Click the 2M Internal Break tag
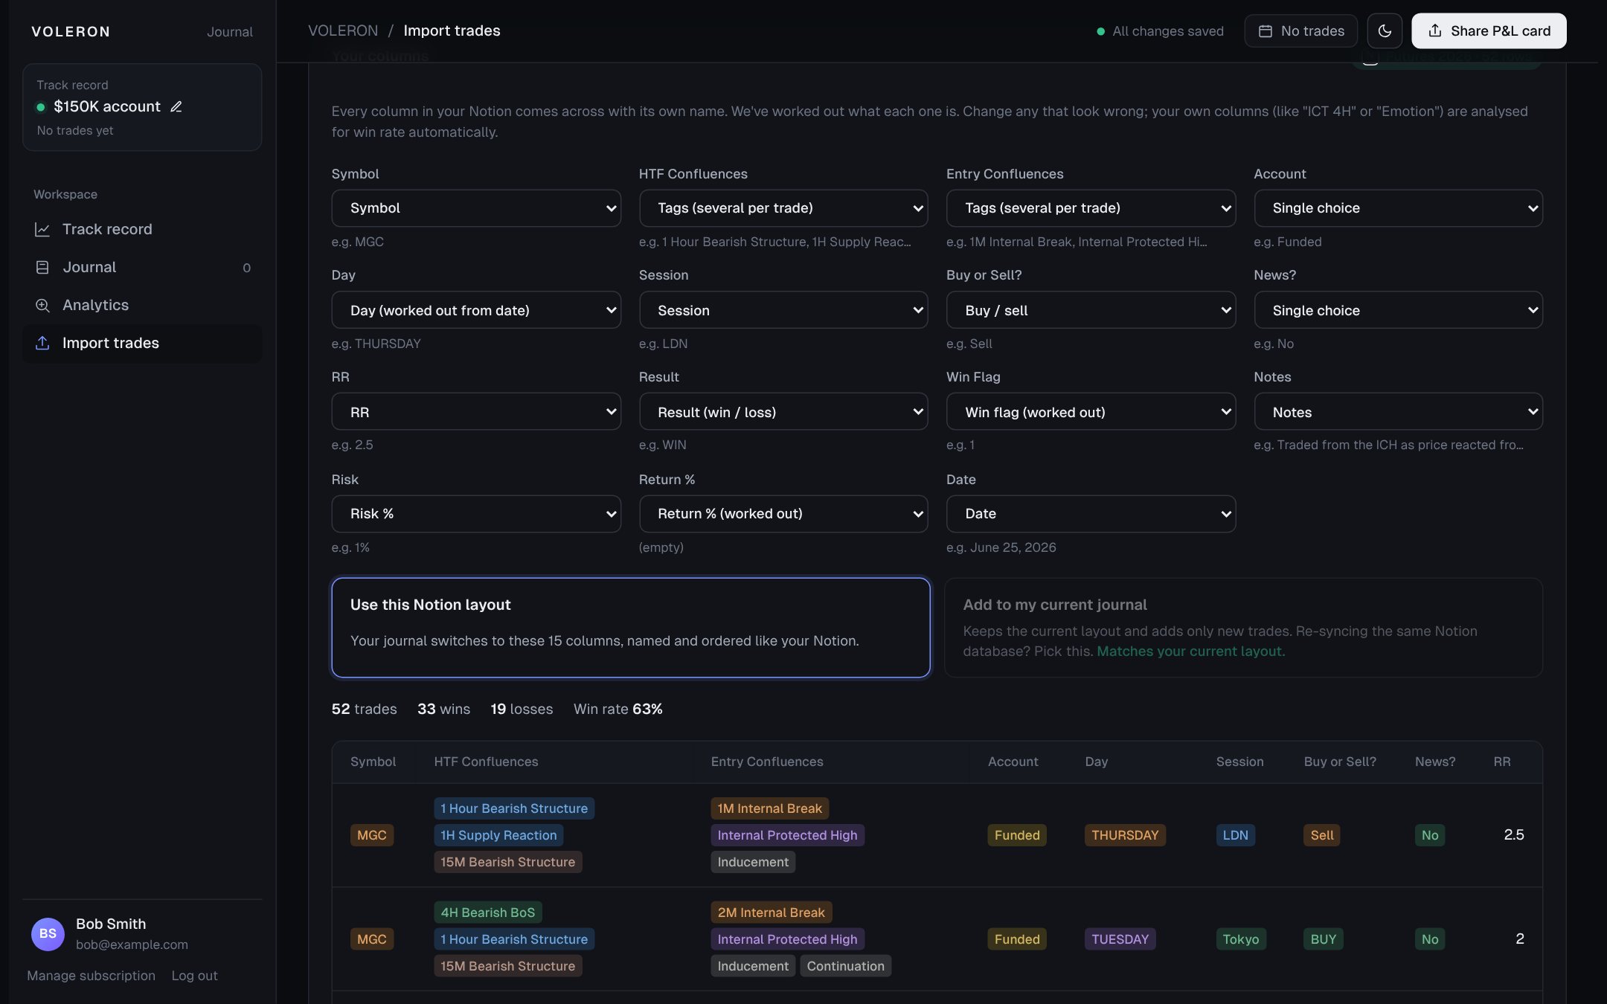The width and height of the screenshot is (1607, 1004). (771, 913)
